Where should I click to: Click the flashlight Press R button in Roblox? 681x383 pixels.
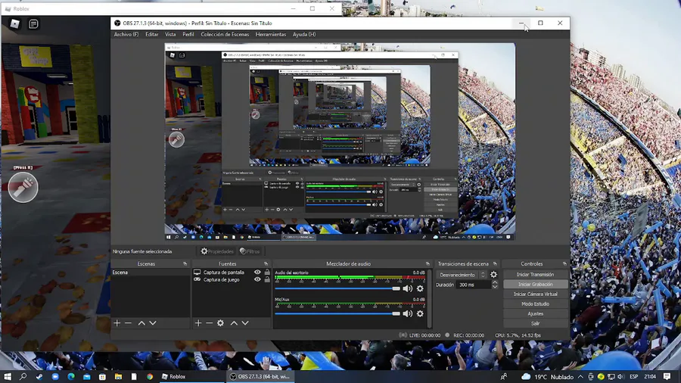tap(23, 187)
